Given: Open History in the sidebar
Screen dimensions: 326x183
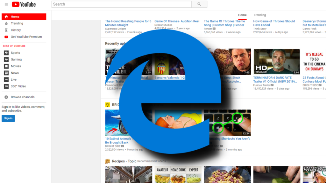Looking at the screenshot, I should 24,30.
